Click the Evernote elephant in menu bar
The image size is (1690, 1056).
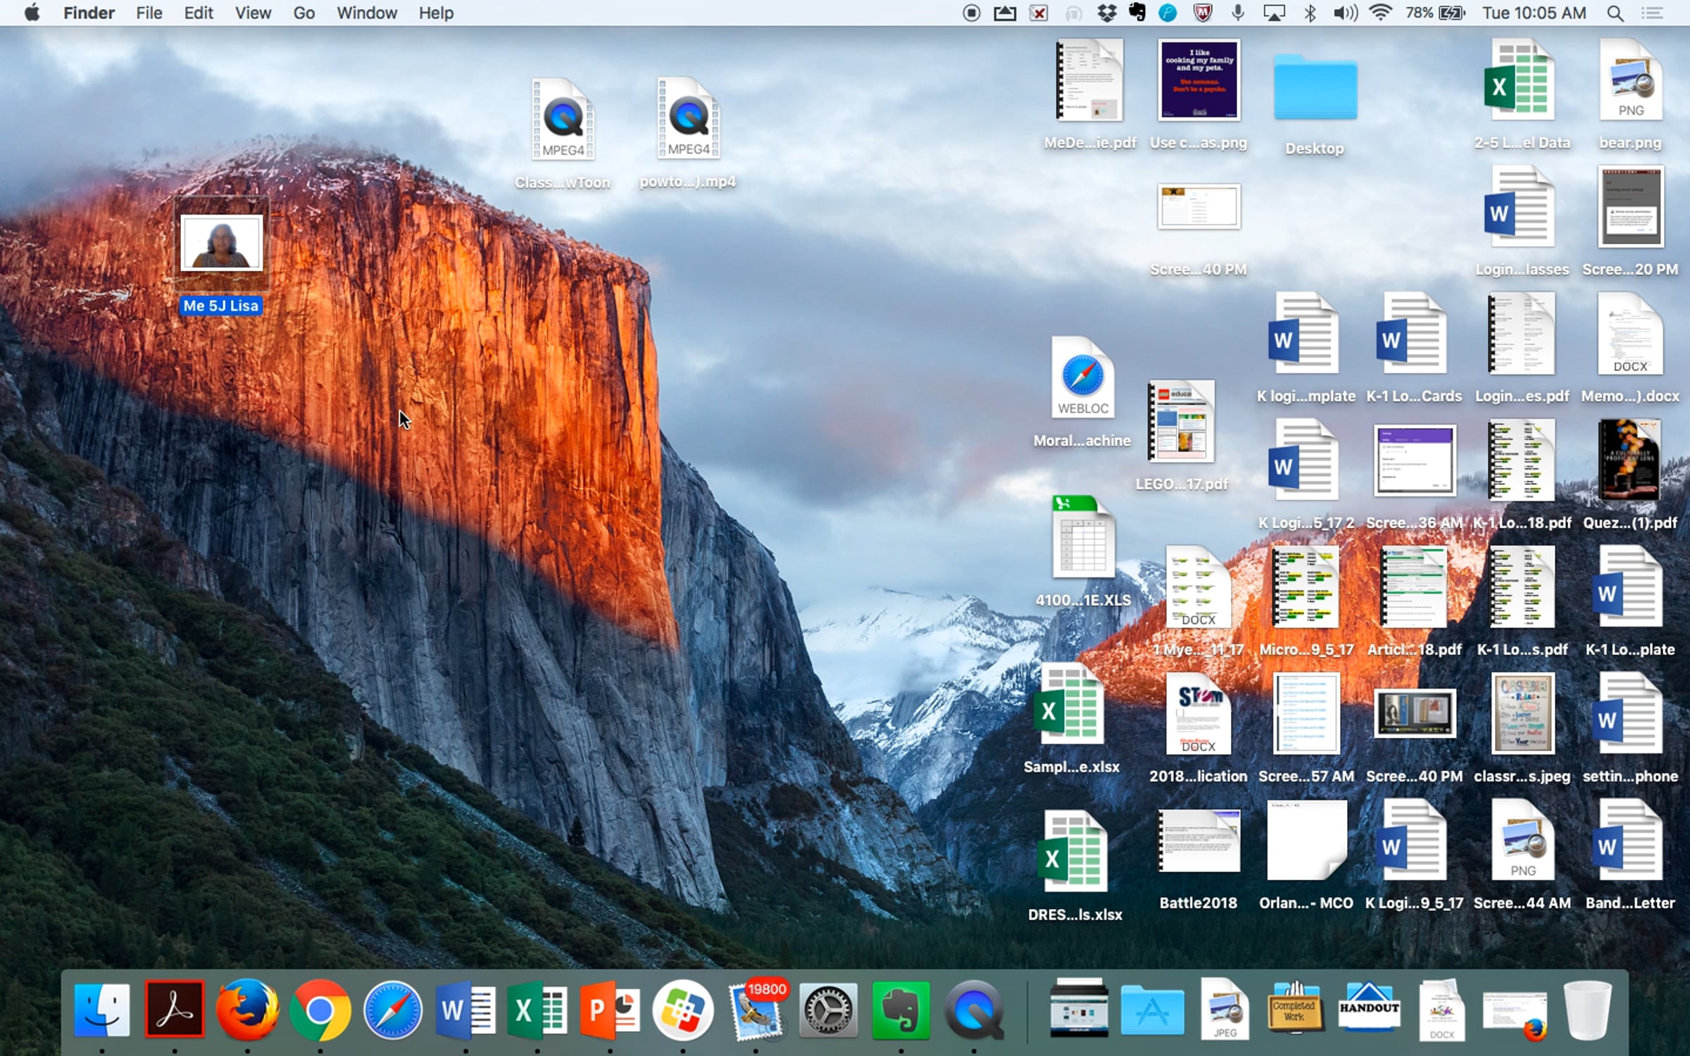point(1137,13)
